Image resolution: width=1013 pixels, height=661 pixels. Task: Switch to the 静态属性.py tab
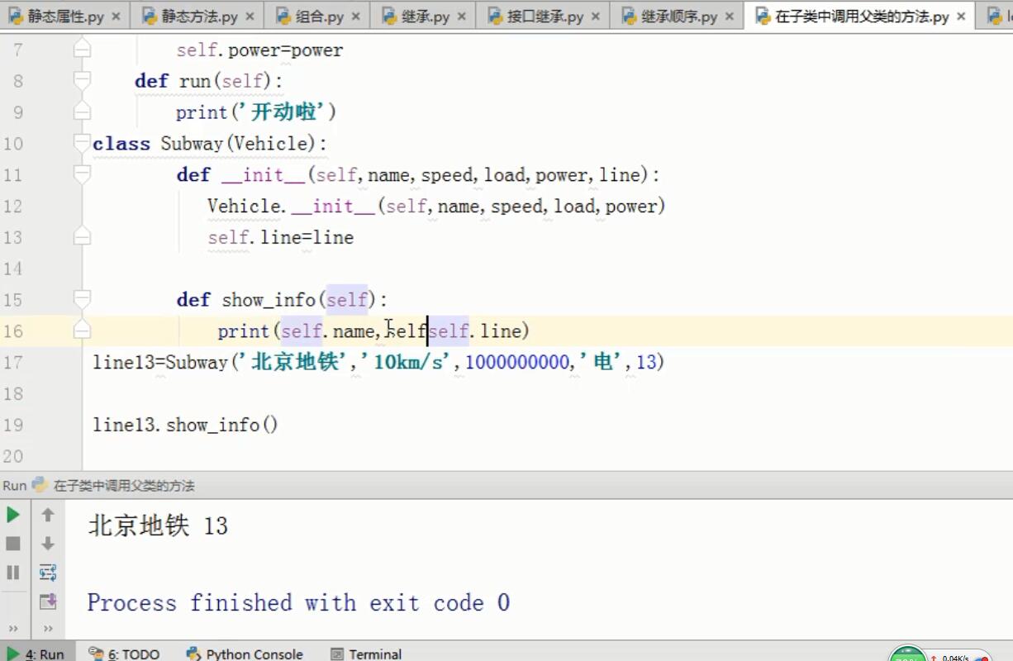pos(65,17)
